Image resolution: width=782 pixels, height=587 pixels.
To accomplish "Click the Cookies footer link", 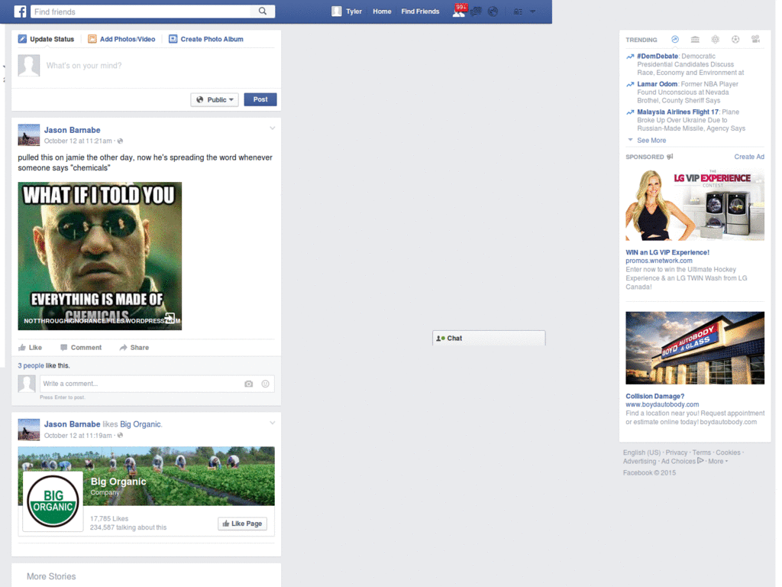I will 728,452.
